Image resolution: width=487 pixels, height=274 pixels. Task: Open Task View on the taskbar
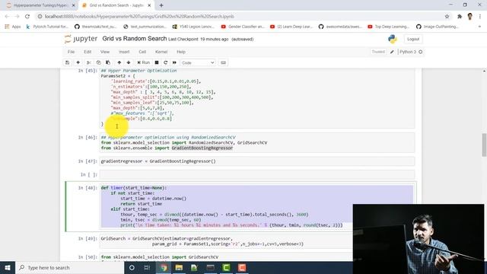point(147,267)
